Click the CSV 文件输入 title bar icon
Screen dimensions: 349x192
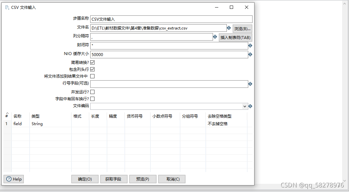point(7,8)
